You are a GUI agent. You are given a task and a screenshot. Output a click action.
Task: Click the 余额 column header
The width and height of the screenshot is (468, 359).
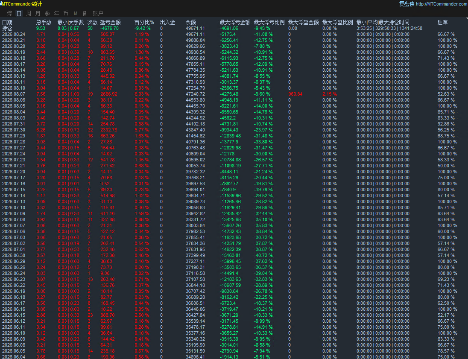pyautogui.click(x=191, y=22)
